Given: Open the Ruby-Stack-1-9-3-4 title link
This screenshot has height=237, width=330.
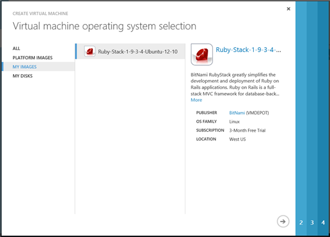Looking at the screenshot, I should 248,50.
